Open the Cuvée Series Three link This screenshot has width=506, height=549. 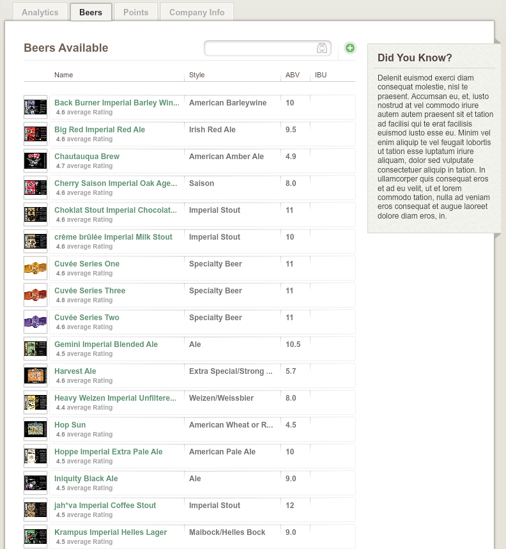(90, 291)
